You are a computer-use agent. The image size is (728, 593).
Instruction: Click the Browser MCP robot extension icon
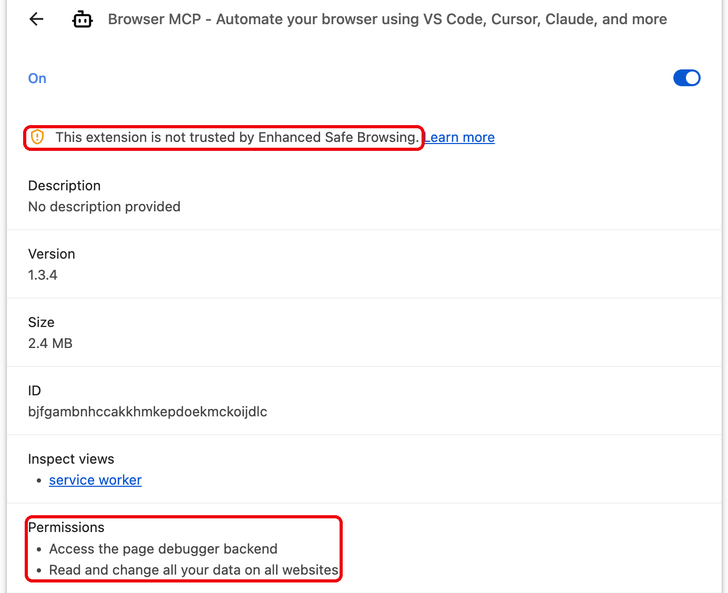83,19
